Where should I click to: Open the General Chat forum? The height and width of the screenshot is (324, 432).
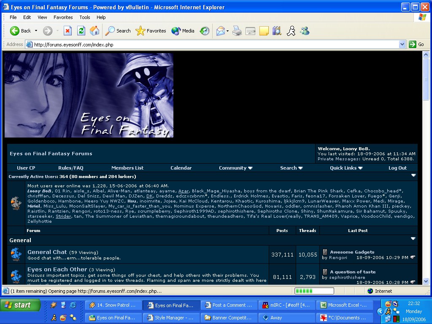47,252
